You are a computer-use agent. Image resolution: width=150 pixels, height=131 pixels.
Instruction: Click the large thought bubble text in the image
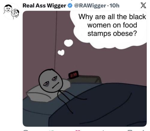click(112, 25)
